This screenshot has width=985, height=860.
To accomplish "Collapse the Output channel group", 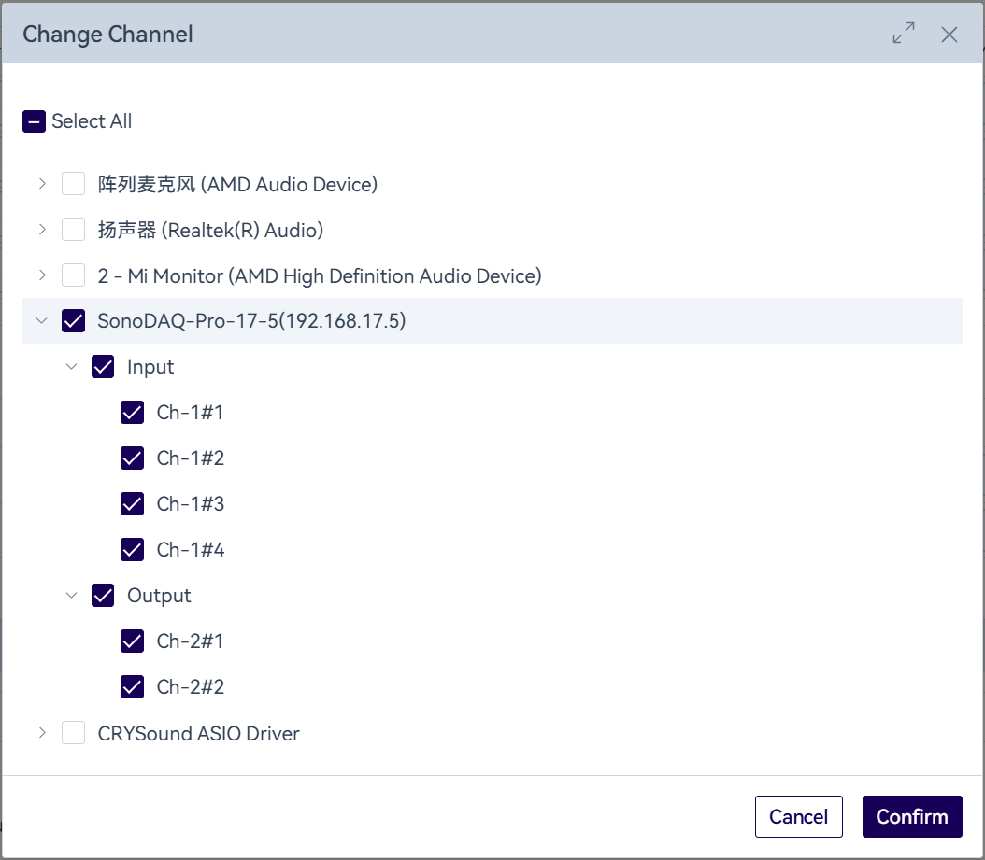I will (x=72, y=596).
